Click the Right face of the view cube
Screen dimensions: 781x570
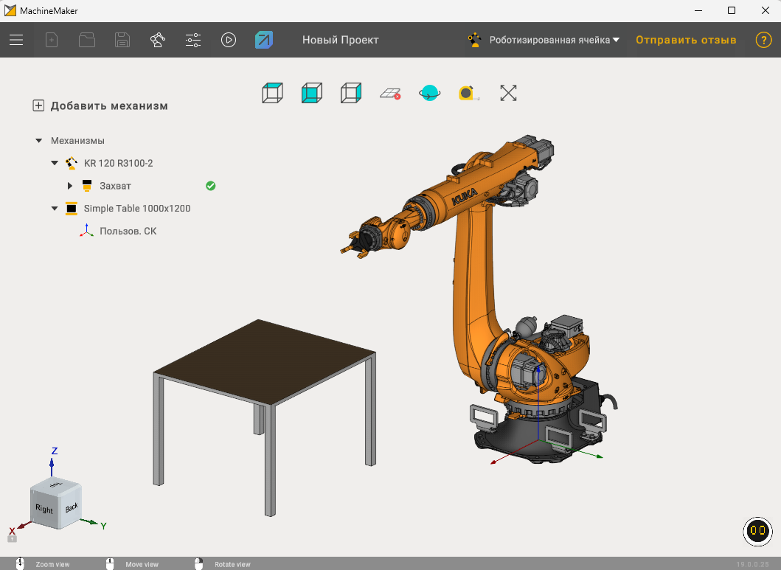coord(44,509)
